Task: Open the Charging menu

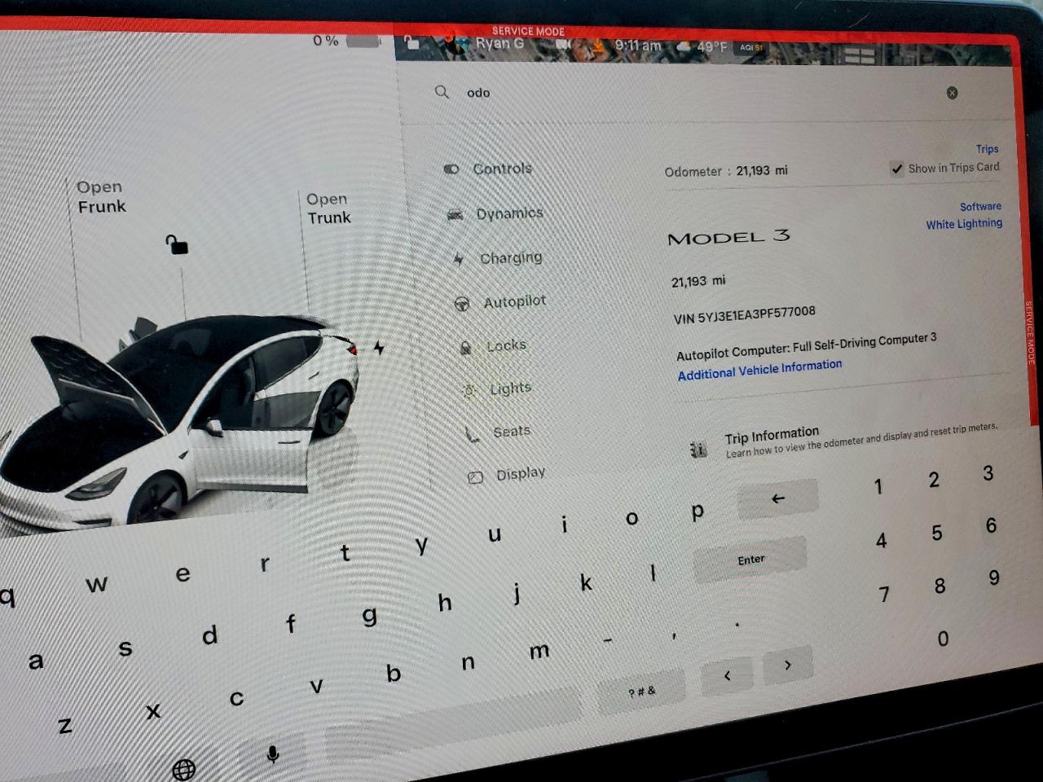Action: [x=498, y=258]
